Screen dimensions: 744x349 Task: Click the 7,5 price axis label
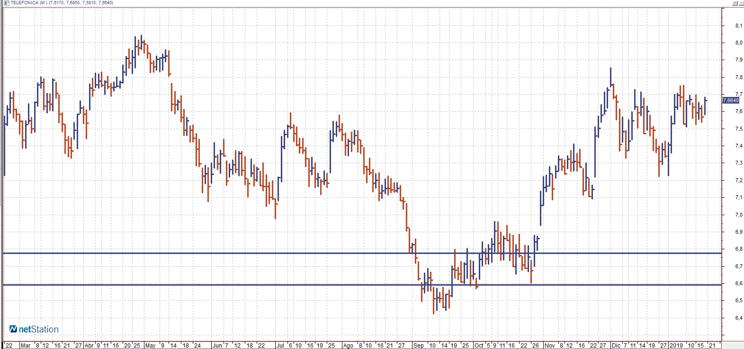click(738, 129)
